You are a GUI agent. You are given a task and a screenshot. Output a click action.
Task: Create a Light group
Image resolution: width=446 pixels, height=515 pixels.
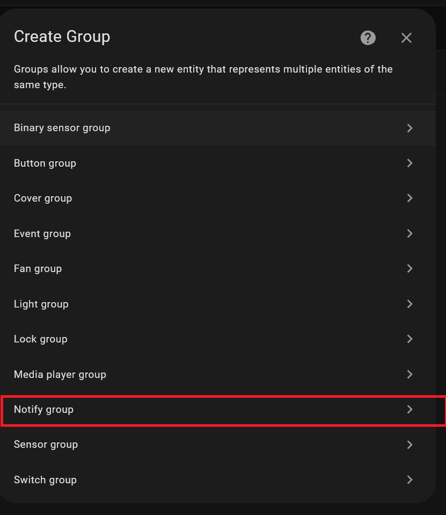(41, 304)
